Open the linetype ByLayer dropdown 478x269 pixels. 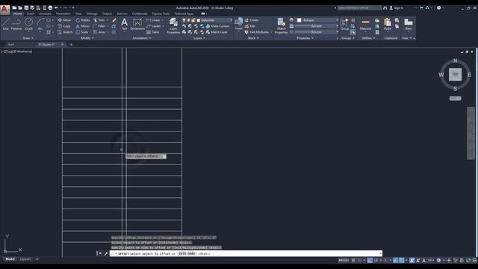[x=317, y=31]
